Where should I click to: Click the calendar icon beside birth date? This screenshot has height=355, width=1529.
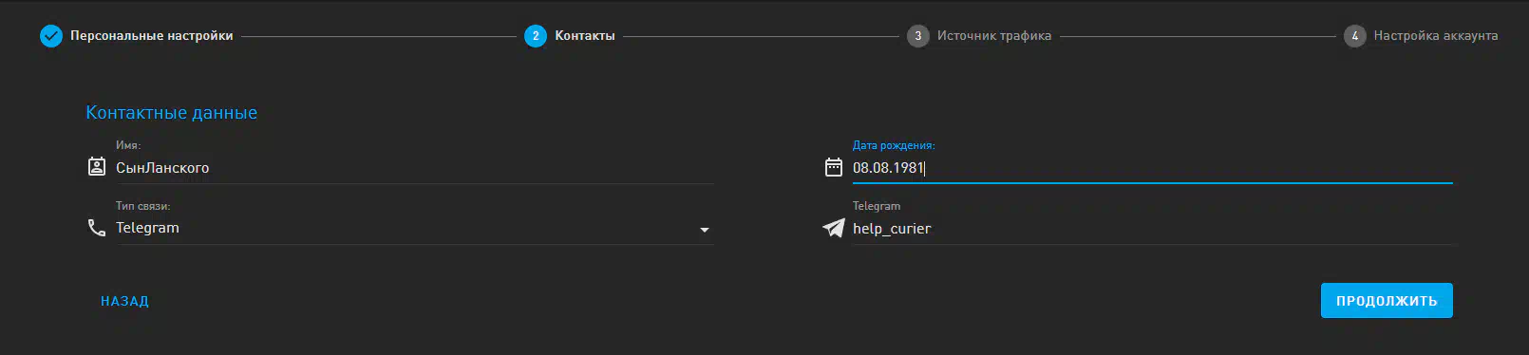click(834, 167)
